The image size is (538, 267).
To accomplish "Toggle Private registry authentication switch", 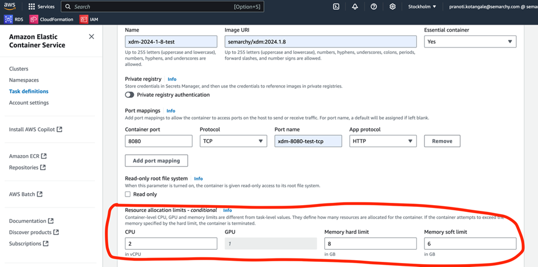I will coord(129,95).
